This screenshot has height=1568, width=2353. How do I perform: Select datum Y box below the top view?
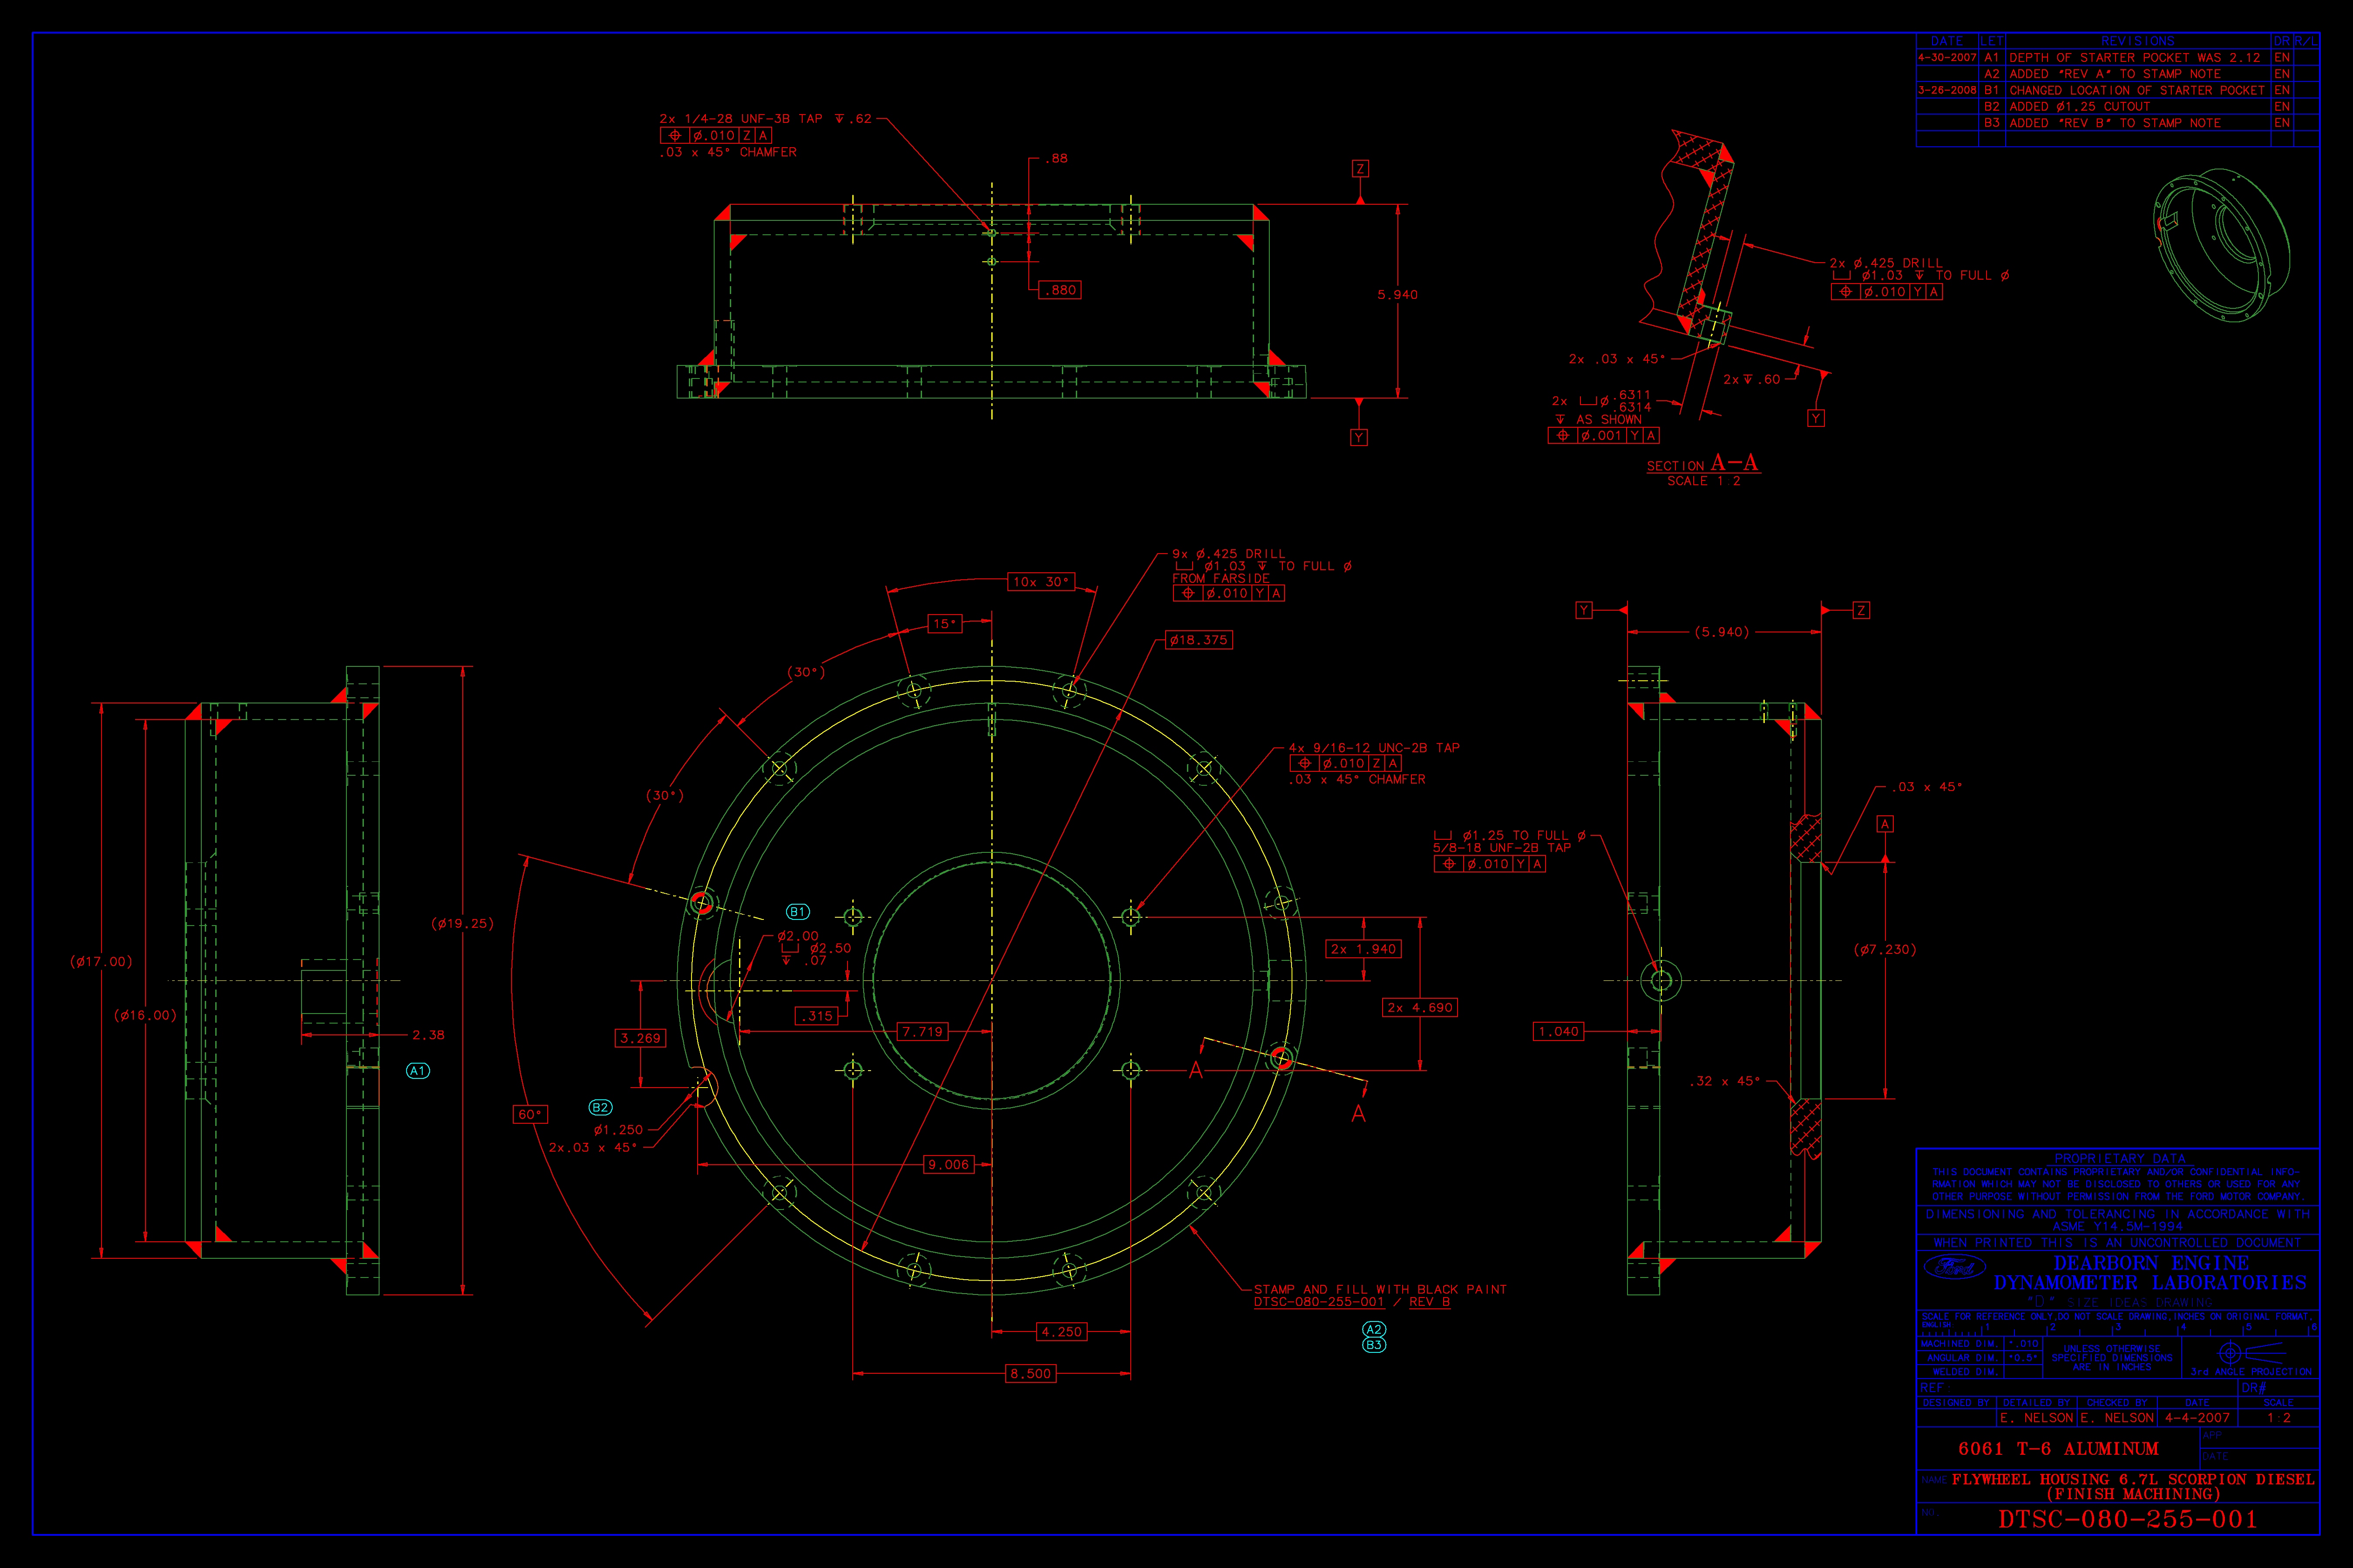tap(1359, 437)
